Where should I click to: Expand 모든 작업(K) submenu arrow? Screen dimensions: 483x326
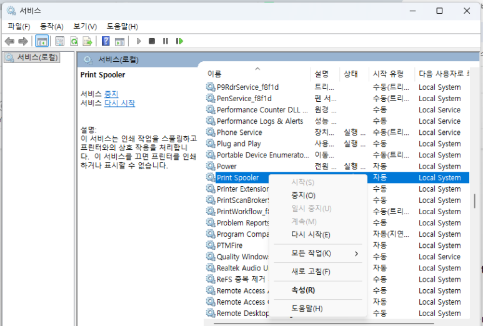pos(356,254)
